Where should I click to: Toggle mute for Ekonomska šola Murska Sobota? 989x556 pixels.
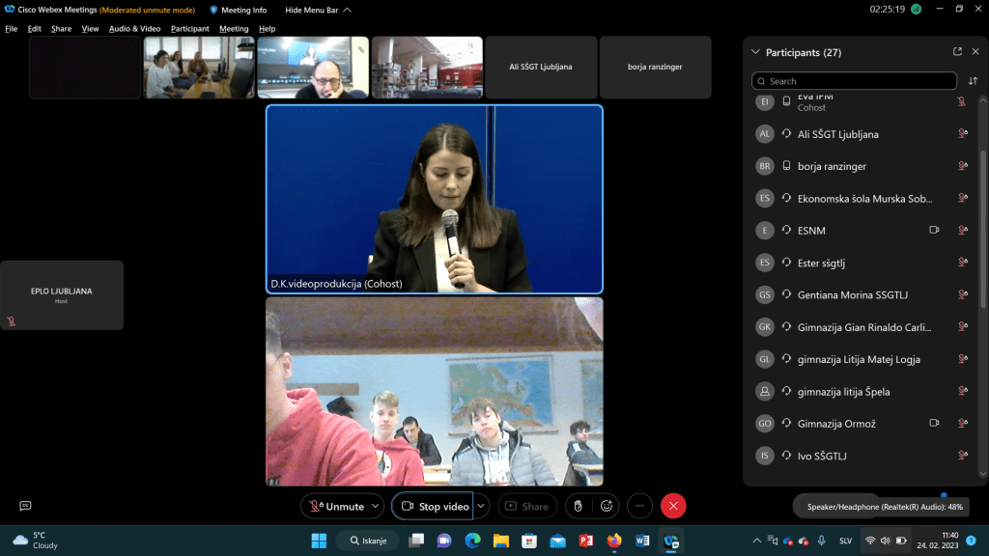point(963,198)
